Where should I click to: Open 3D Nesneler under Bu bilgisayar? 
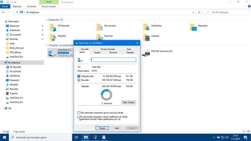(15, 67)
